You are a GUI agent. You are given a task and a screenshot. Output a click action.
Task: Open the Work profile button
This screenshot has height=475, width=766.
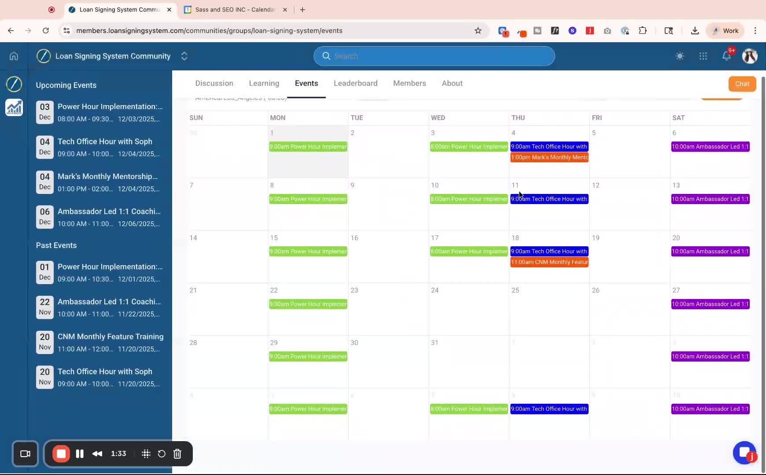tap(725, 30)
